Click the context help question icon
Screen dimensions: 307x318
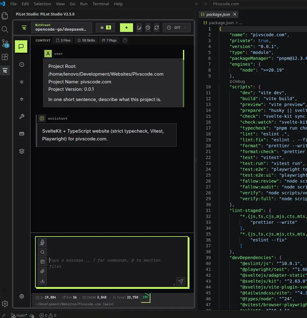click(x=125, y=40)
